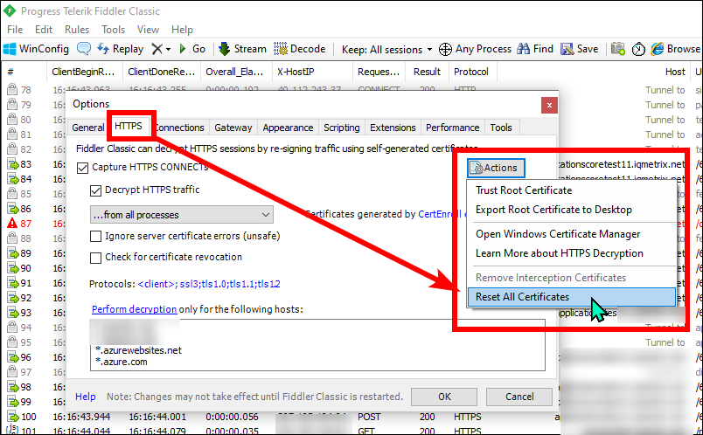Click the Protocol column header

471,72
